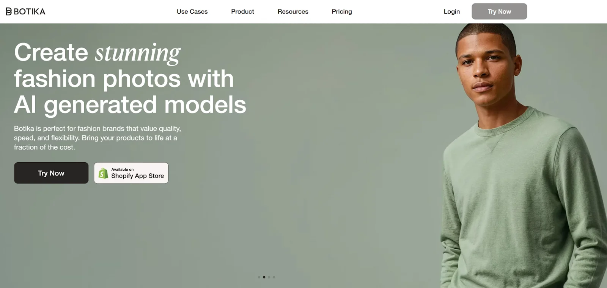The width and height of the screenshot is (607, 288).
Task: Switch to the third carousel slide dot
Action: click(x=269, y=277)
